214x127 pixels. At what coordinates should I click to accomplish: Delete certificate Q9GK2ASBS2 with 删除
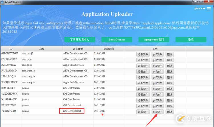tap(170, 60)
